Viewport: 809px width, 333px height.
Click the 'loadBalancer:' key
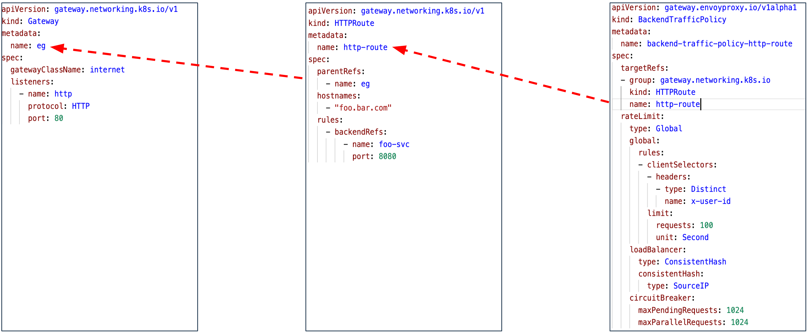point(658,250)
